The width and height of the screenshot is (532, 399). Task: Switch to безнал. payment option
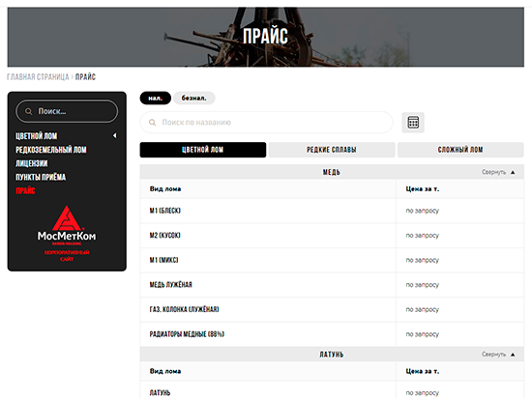(x=194, y=98)
